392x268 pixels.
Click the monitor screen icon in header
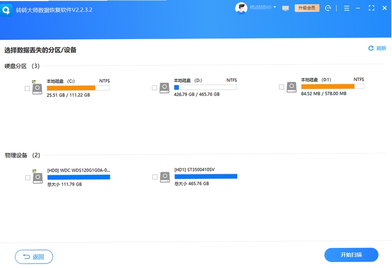point(285,8)
